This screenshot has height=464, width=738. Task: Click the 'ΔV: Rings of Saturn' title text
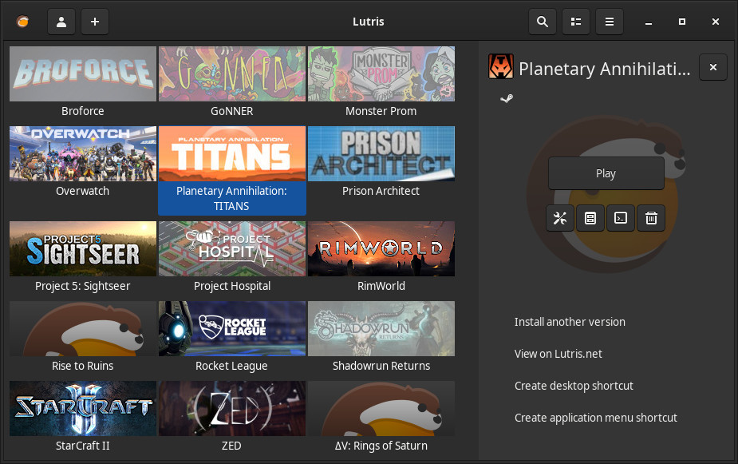(381, 446)
